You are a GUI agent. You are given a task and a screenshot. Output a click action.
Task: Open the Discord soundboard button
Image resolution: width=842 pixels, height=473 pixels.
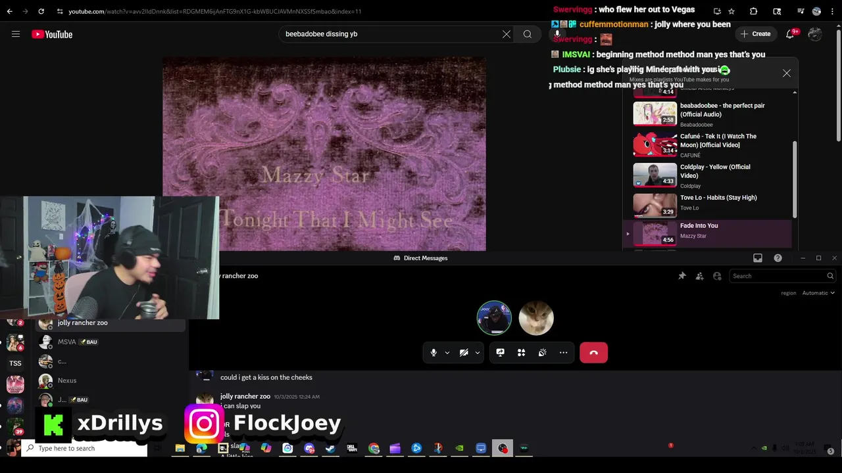point(542,353)
